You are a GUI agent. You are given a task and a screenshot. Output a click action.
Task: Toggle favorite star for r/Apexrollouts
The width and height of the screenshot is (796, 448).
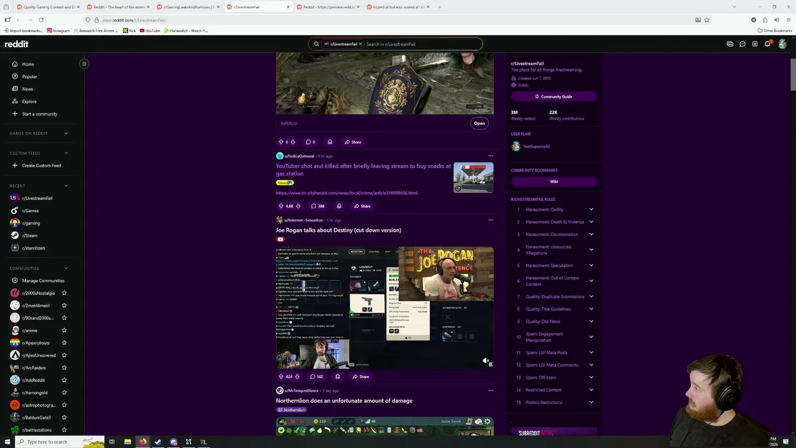click(64, 343)
